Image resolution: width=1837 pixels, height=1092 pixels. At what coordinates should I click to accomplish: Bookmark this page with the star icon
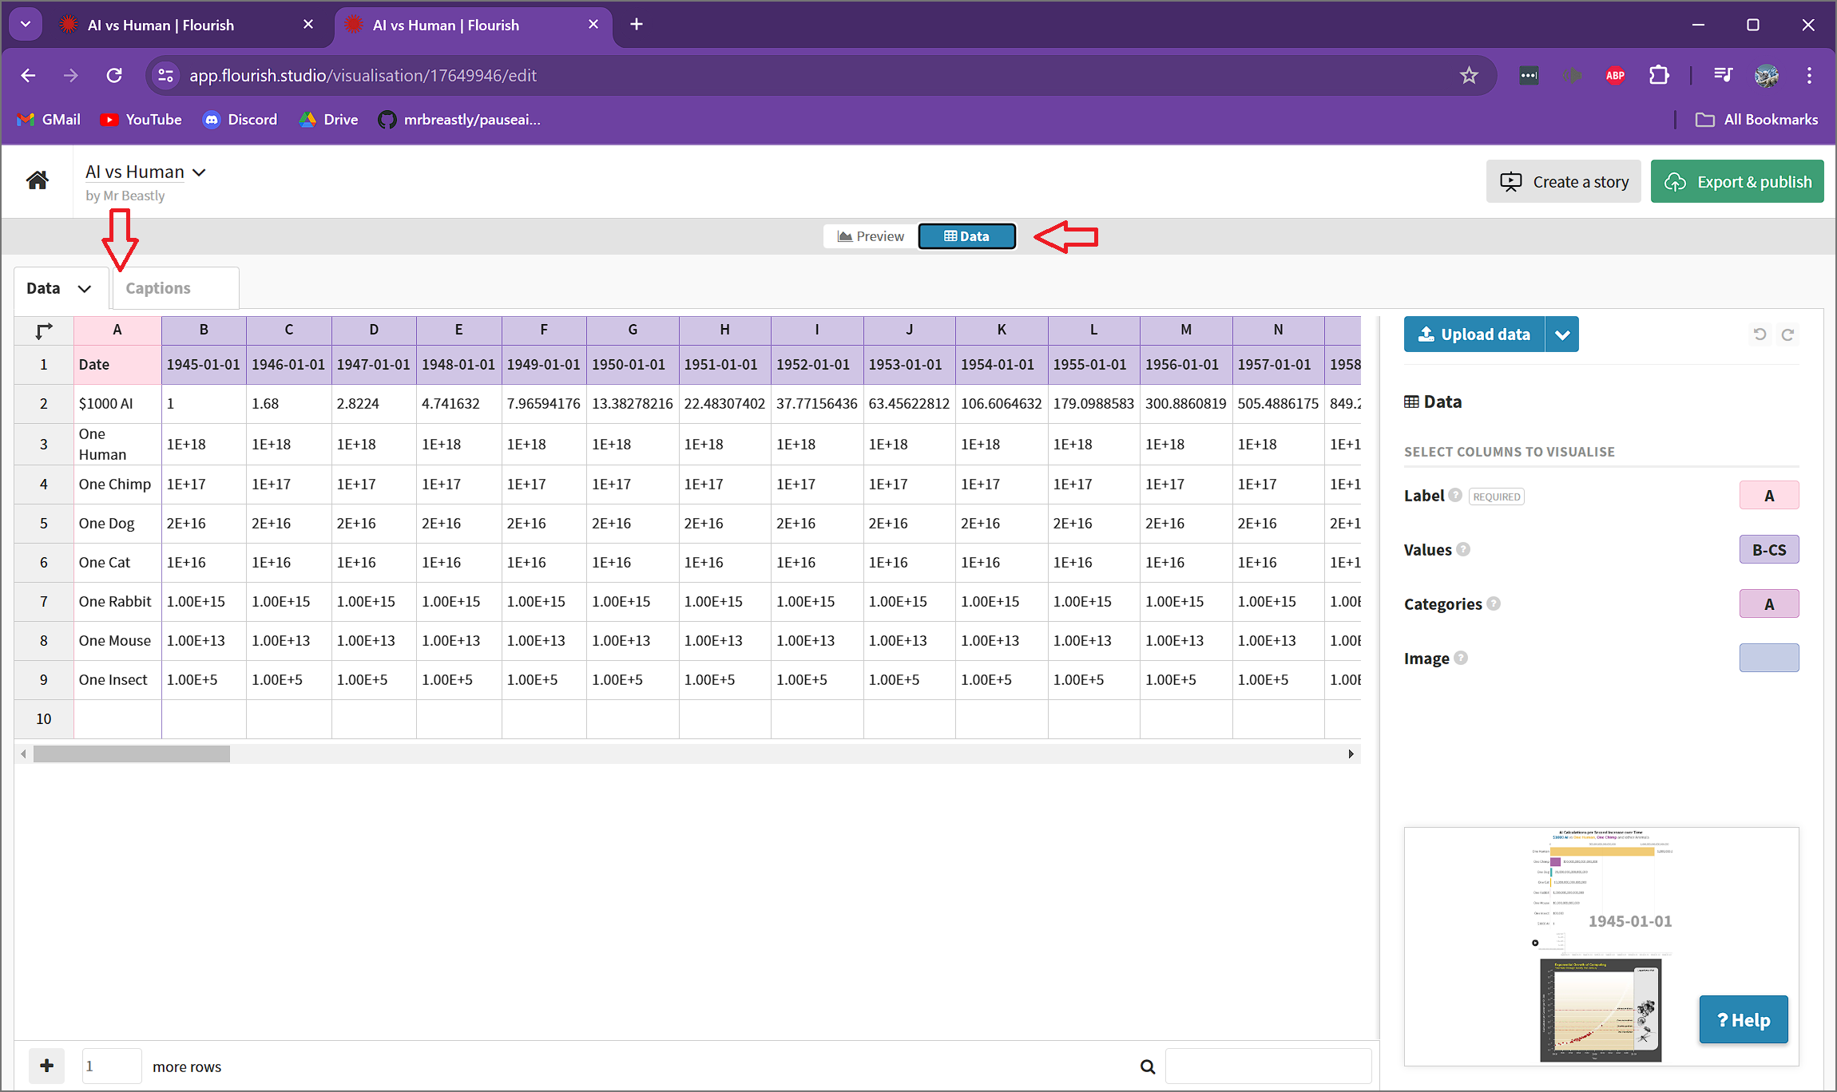click(1469, 74)
